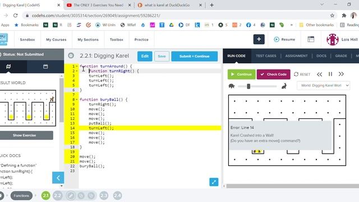
Task: Collapse the sidebar with blue arrow button
Action: [x=58, y=178]
